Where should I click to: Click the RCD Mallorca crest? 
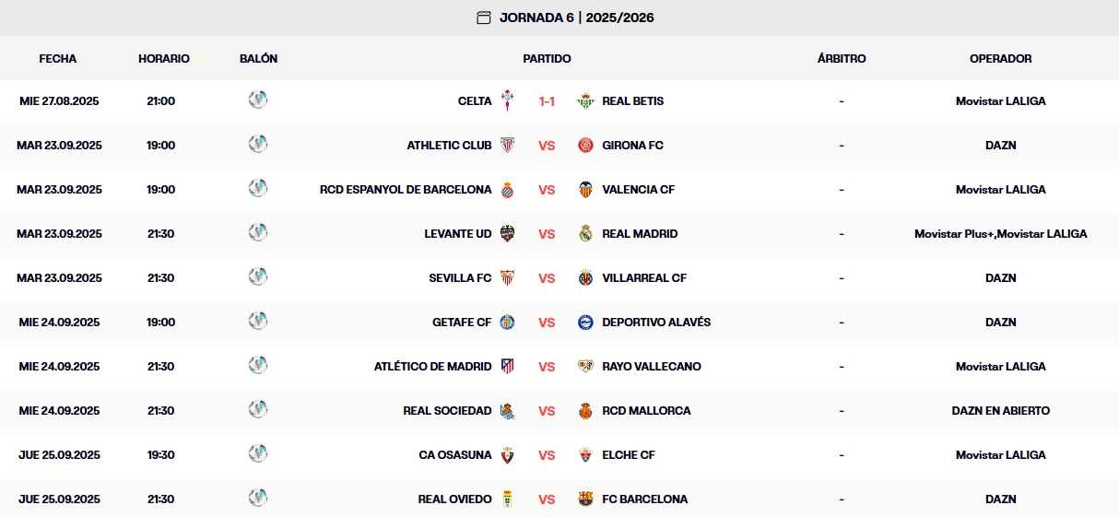(x=585, y=410)
